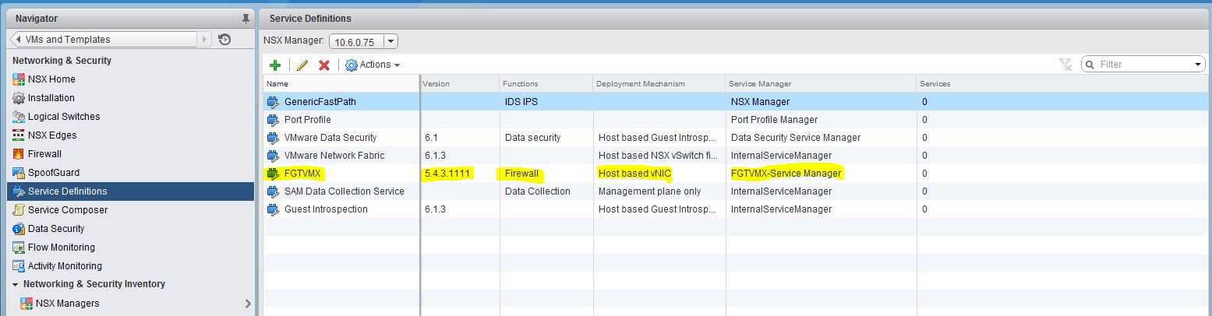Open the Filter options dropdown arrow
The image size is (1212, 316).
click(x=1199, y=65)
